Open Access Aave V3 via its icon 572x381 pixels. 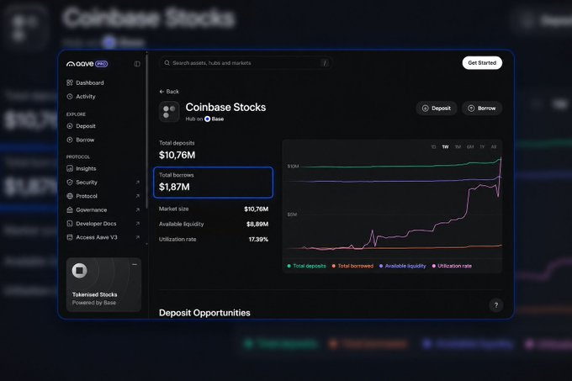(70, 237)
